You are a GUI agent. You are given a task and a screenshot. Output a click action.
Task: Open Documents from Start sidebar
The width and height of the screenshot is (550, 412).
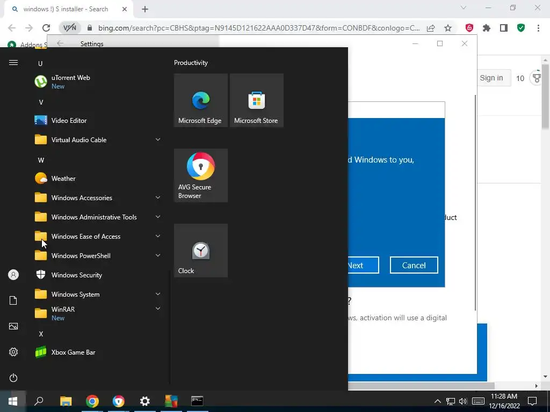13,300
